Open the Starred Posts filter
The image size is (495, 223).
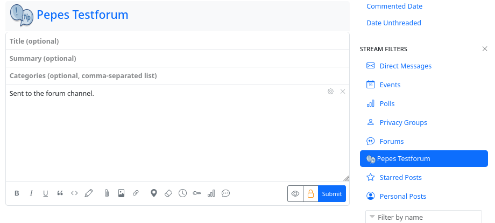click(x=400, y=177)
